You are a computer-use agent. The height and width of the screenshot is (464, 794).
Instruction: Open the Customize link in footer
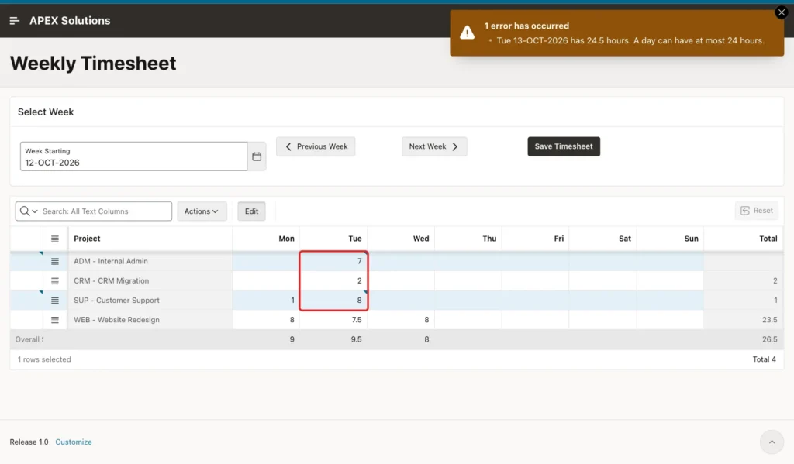[74, 442]
